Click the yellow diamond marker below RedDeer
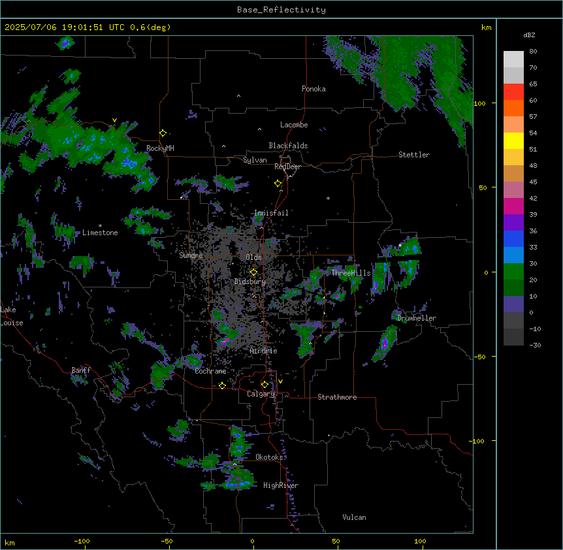563x550 pixels. tap(278, 184)
